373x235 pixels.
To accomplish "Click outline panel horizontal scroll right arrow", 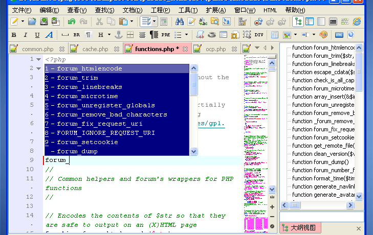I will 350,205.
